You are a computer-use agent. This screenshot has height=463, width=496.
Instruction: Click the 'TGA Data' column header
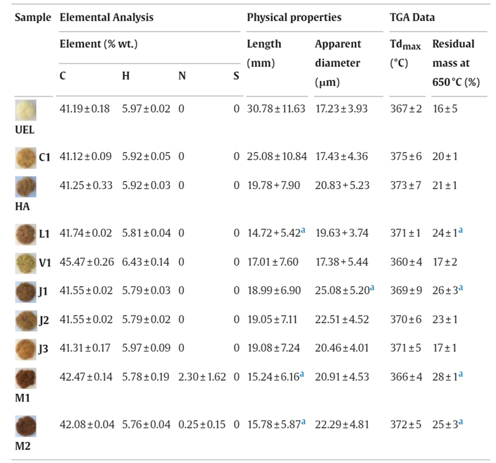(414, 17)
